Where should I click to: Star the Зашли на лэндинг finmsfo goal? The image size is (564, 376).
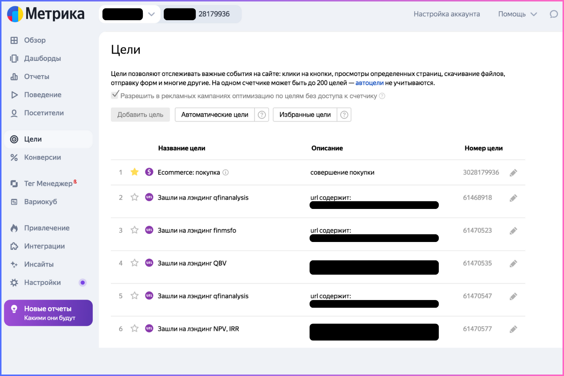point(135,230)
